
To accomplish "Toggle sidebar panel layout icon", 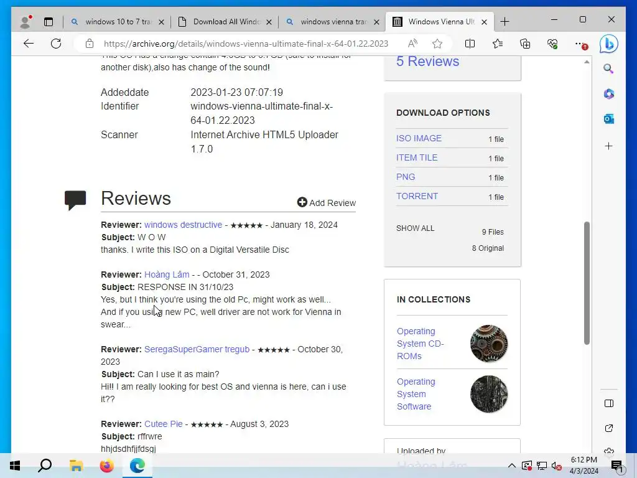I will tap(608, 403).
